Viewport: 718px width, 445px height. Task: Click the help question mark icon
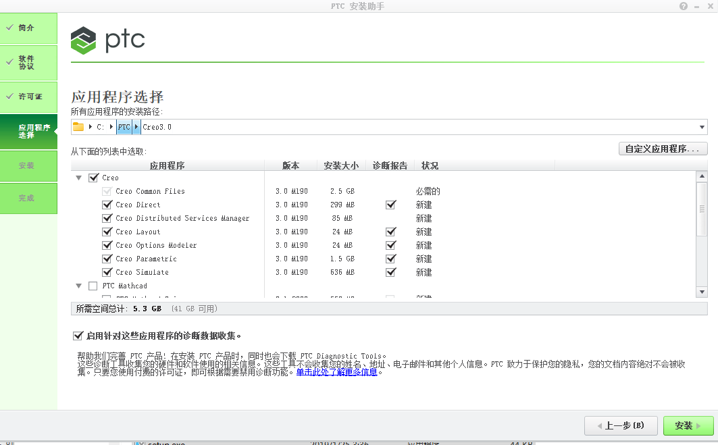683,6
